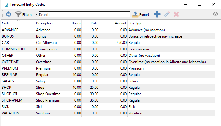Open the help question mark icon
Viewport: 221px width, 126px height.
click(x=215, y=14)
